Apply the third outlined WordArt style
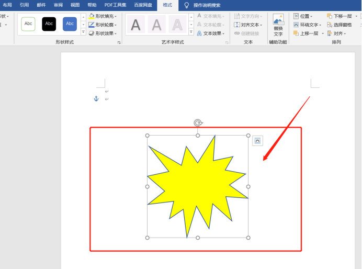The image size is (362, 269). pyautogui.click(x=177, y=25)
